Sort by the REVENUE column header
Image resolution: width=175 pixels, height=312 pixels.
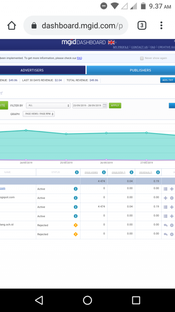pos(146,172)
